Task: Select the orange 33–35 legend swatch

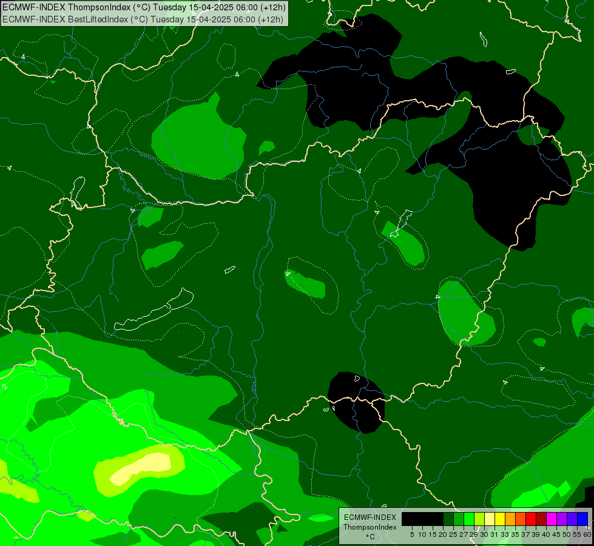Action: [510, 519]
